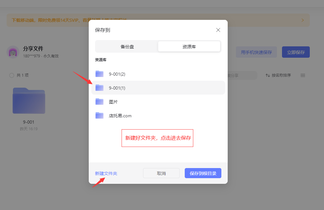Click the 立即保存 button
This screenshot has height=210, width=324.
click(296, 52)
